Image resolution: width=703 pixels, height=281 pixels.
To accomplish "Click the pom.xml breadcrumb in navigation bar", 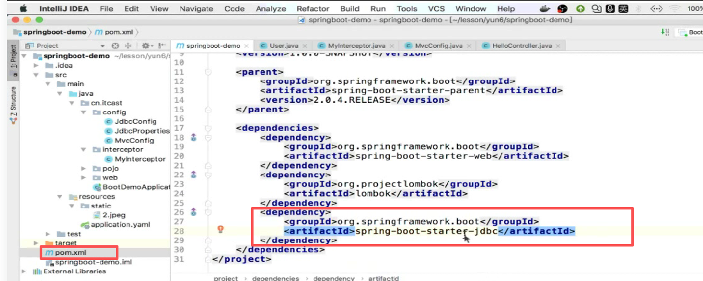I will point(114,32).
